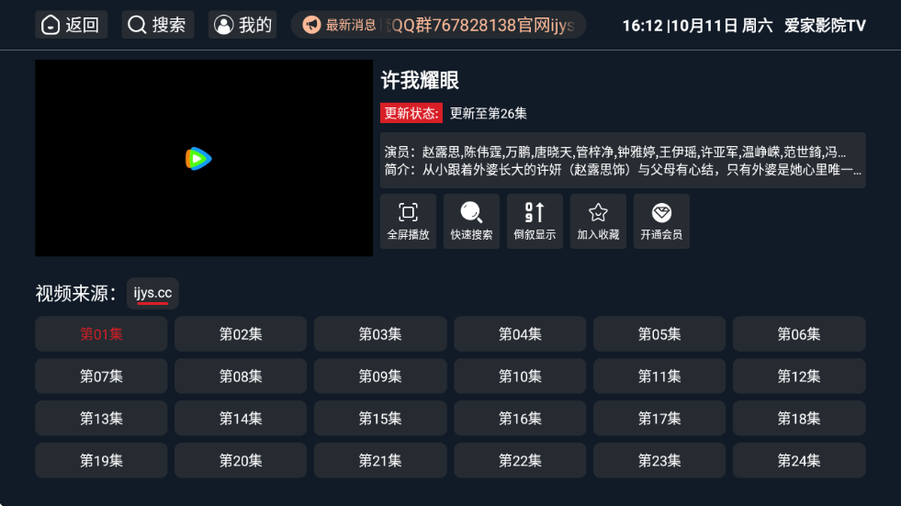
Task: Click 开通会员 membership icon
Action: pyautogui.click(x=661, y=221)
